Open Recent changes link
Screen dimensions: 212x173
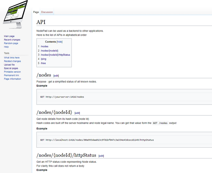click(12, 40)
